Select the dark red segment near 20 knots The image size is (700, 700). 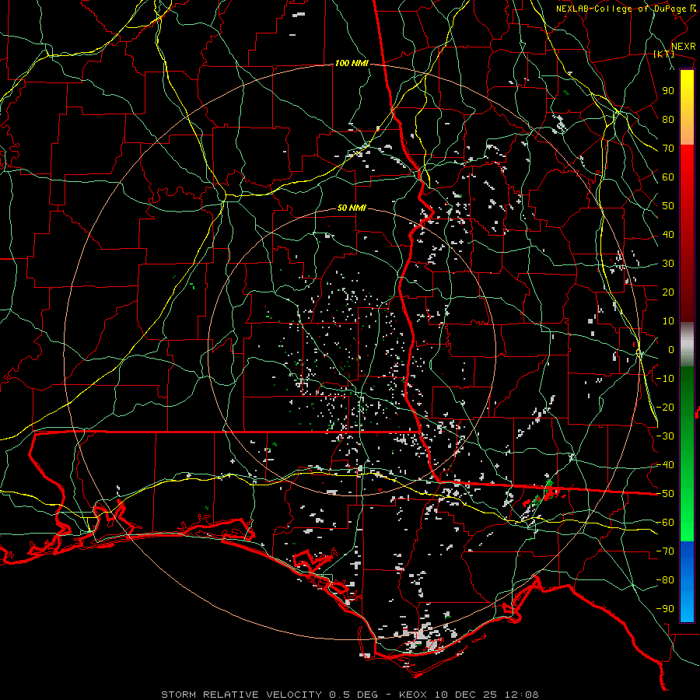(x=687, y=292)
